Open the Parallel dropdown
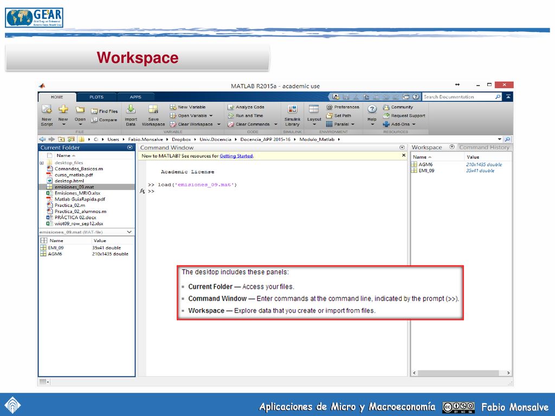The height and width of the screenshot is (416, 555). tap(340, 125)
